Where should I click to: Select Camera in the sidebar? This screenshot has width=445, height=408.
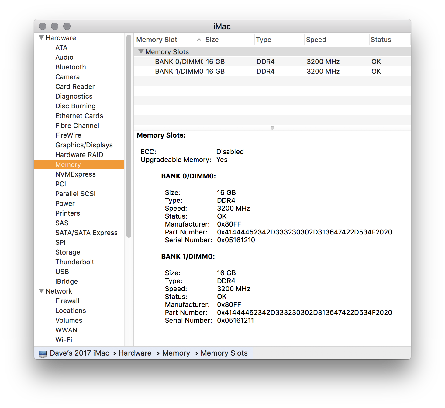click(67, 77)
